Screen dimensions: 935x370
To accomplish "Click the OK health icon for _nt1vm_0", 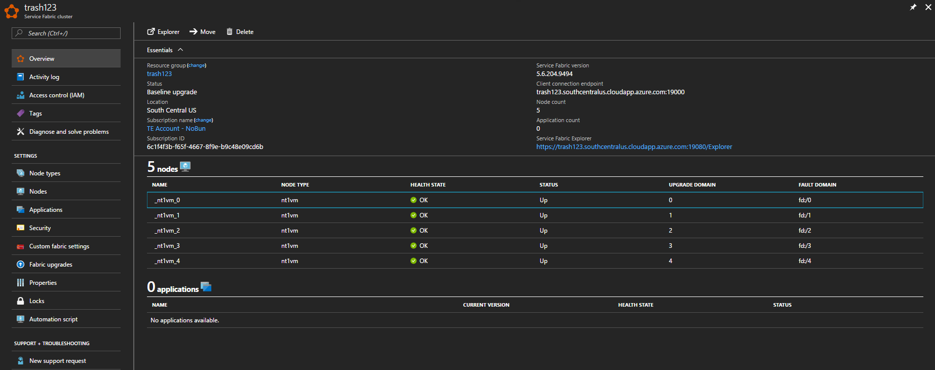I will tap(414, 200).
